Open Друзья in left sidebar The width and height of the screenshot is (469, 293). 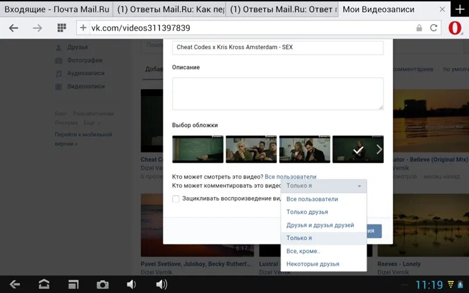pos(77,47)
